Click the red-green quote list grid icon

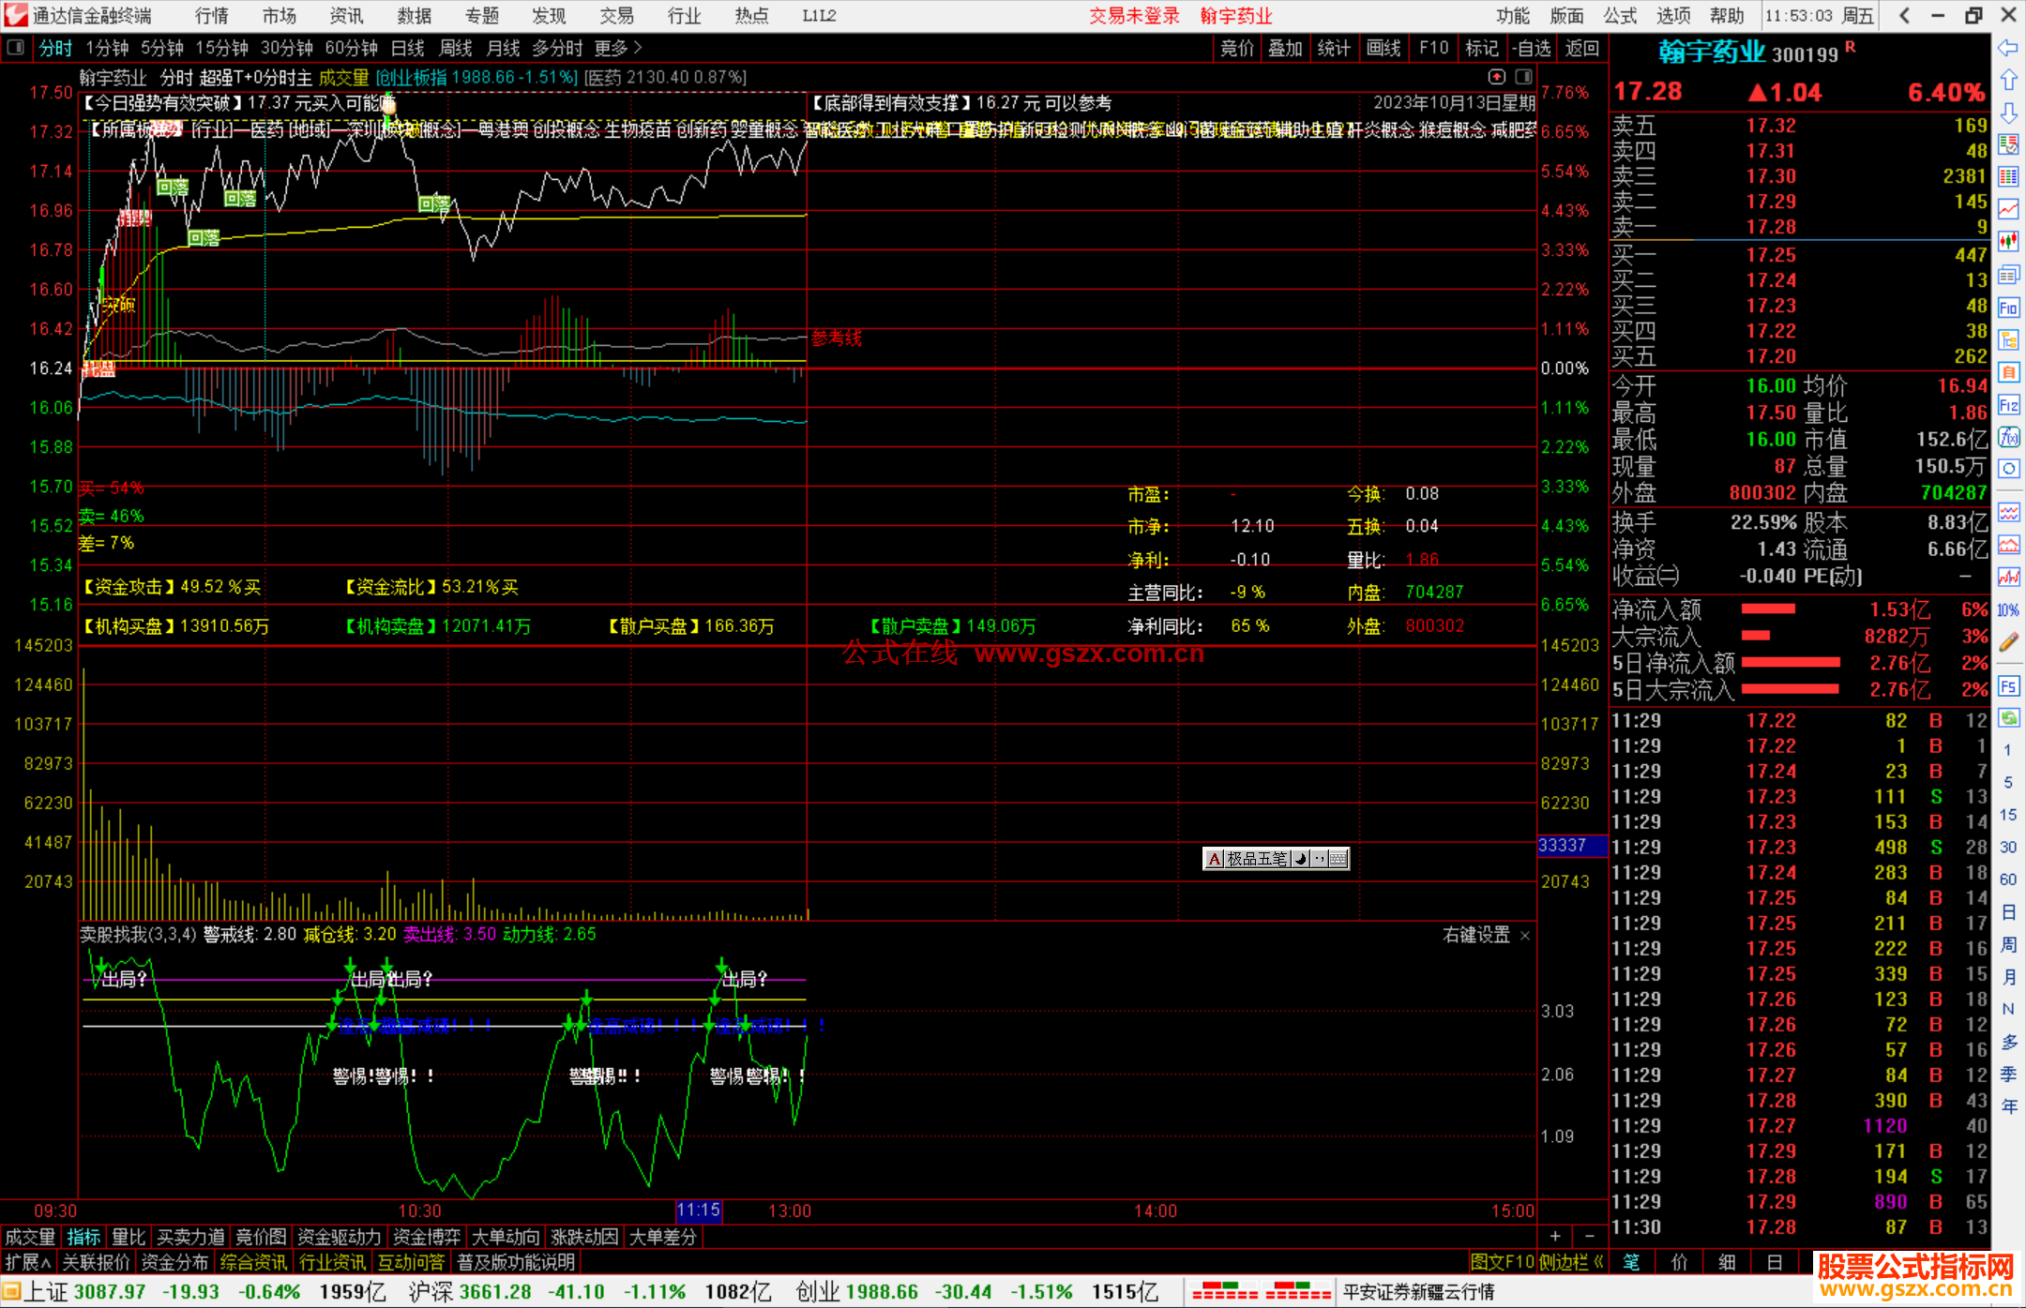coord(2008,143)
